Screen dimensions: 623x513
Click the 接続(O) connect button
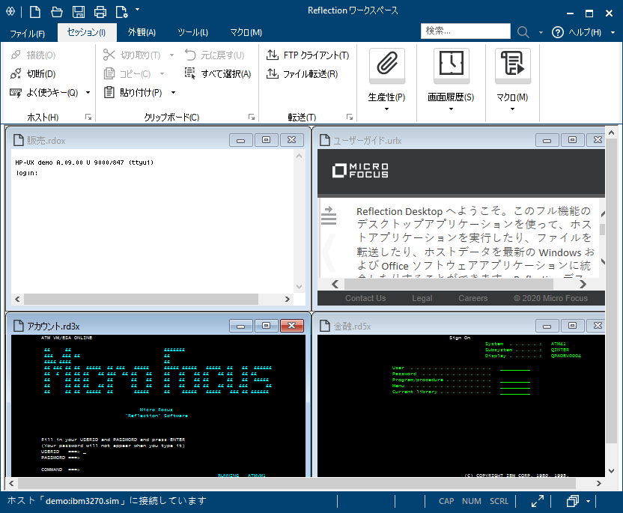[34, 55]
